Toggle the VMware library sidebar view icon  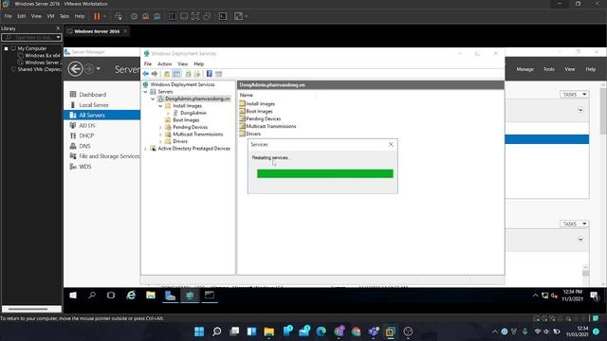[173, 16]
